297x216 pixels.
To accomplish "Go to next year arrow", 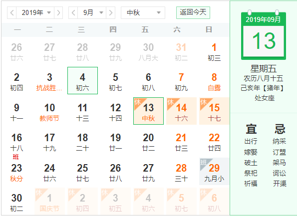I will point(58,12).
